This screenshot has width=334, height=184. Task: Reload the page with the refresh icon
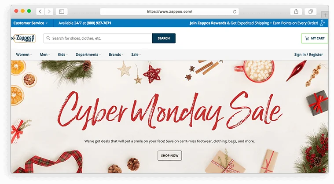(x=235, y=12)
